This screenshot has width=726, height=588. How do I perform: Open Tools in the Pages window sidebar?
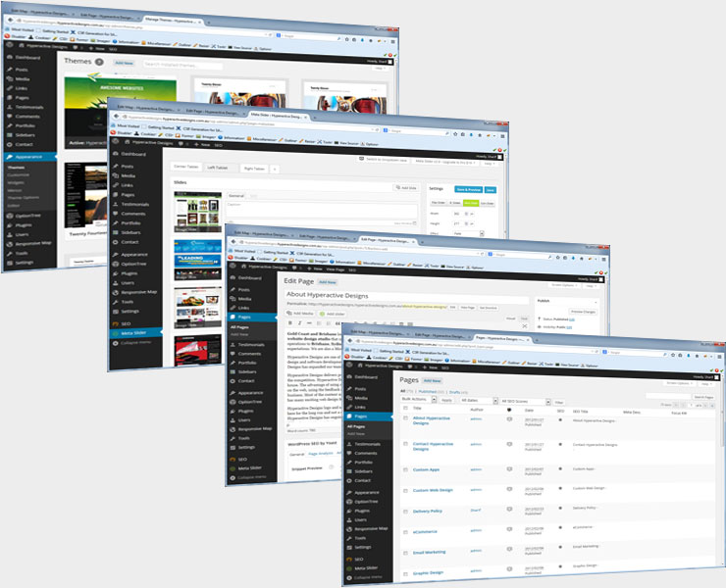[x=360, y=538]
